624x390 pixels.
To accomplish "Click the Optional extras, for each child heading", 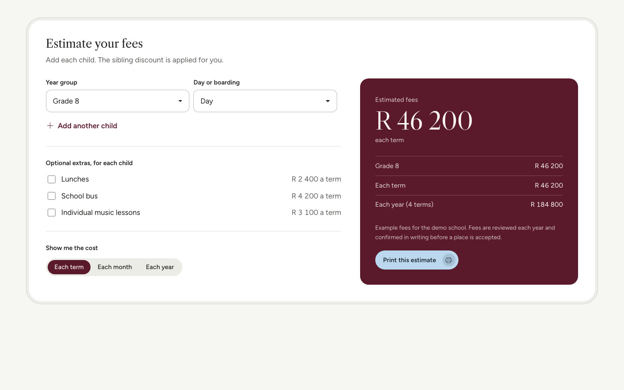I will (x=89, y=163).
